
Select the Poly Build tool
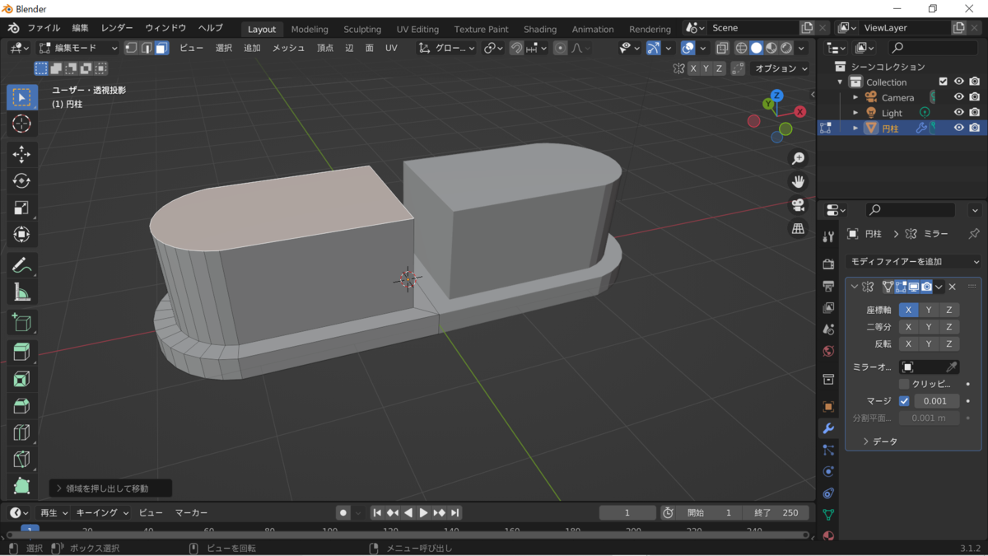tap(22, 487)
